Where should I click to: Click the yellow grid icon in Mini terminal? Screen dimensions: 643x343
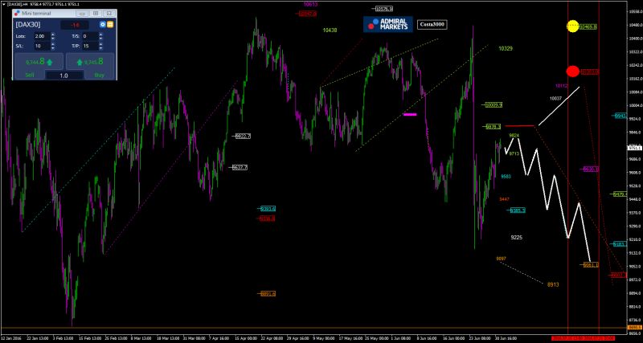point(110,25)
